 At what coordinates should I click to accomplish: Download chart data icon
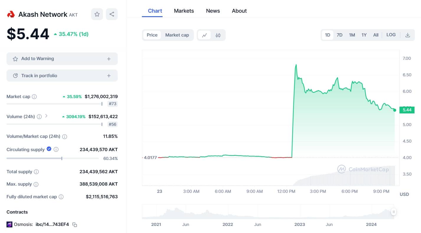(408, 35)
